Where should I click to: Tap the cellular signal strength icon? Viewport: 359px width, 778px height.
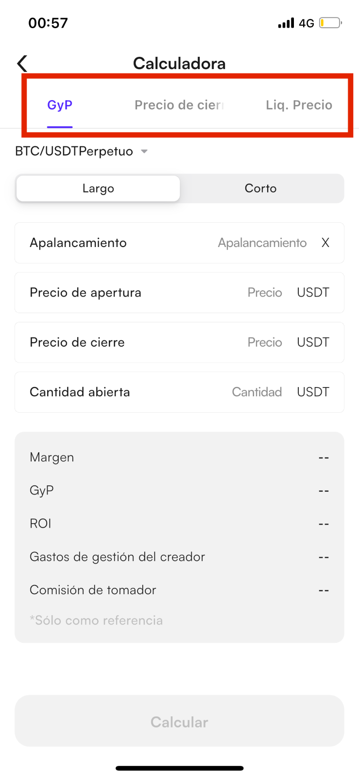coord(286,23)
